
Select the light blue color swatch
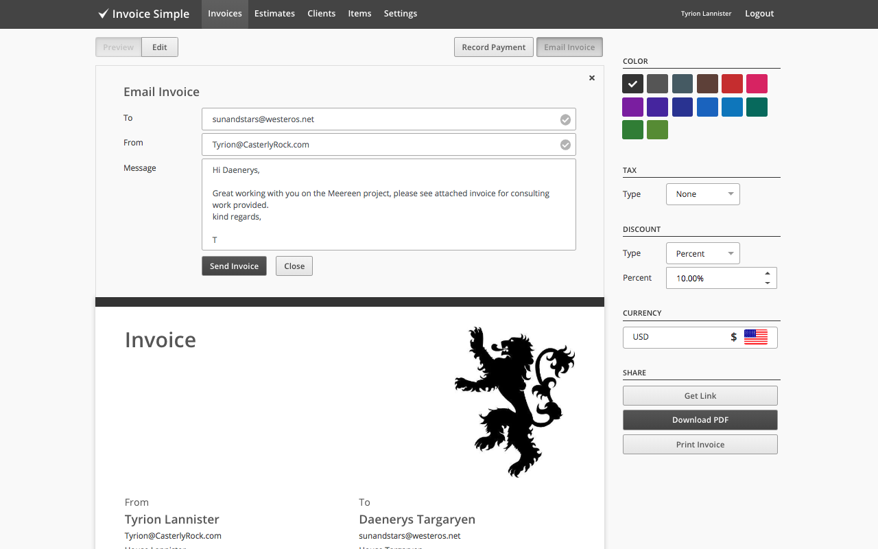(732, 107)
